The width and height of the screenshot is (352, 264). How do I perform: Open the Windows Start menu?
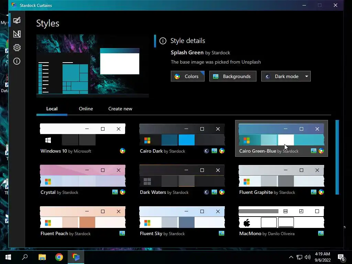click(x=8, y=257)
